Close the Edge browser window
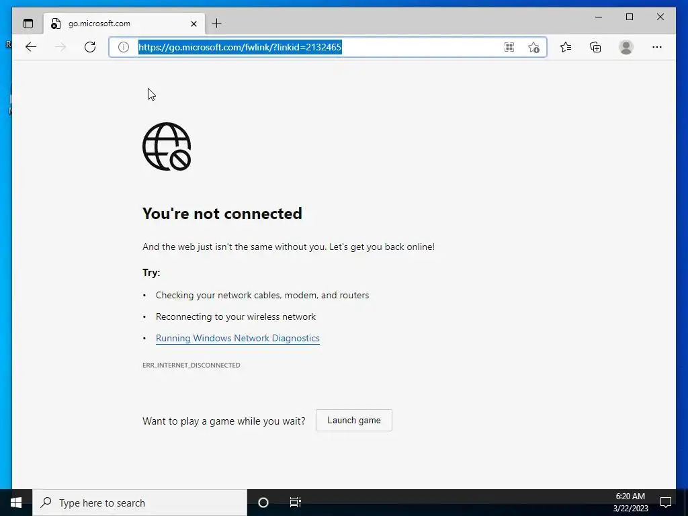Screen dimensions: 688x516 [660, 17]
